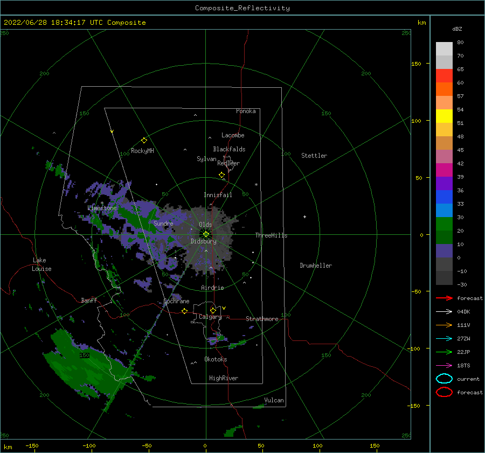Image resolution: width=485 pixels, height=453 pixels.
Task: Click the Cochrane city label
Action: tap(176, 301)
